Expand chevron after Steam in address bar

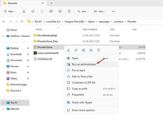click(x=96, y=22)
